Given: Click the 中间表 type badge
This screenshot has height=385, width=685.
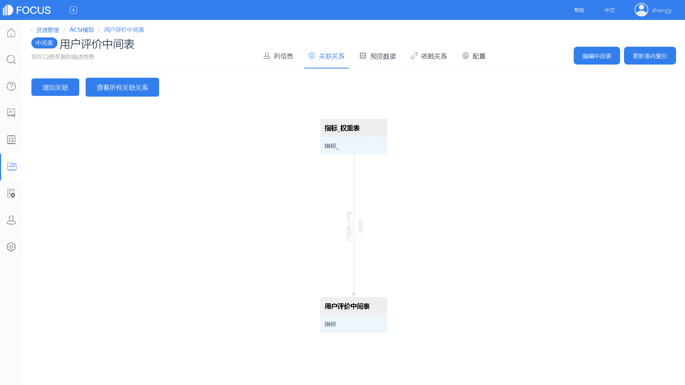Looking at the screenshot, I should pos(44,43).
